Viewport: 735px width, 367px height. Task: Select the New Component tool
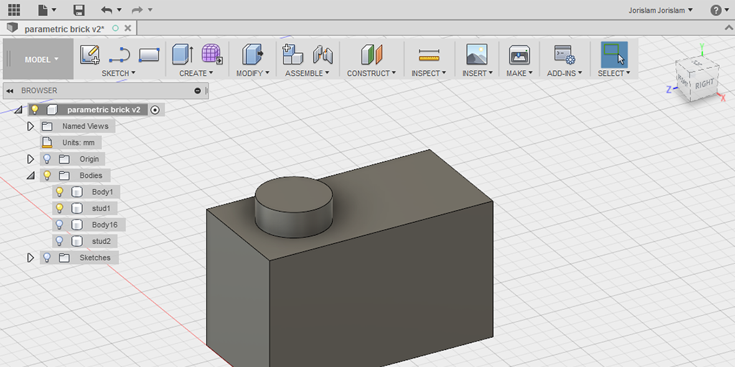tap(293, 54)
